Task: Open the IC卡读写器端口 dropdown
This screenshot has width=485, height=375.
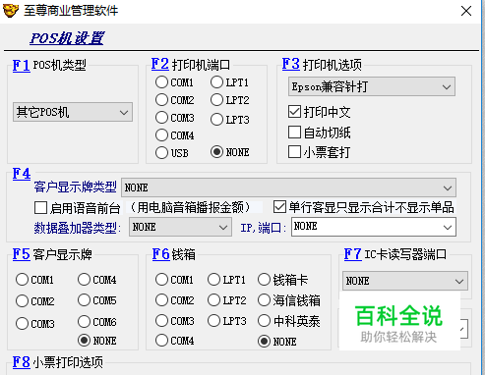Action: 405,281
